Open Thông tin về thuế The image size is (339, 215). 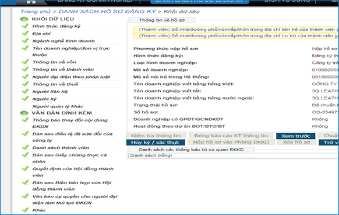(55, 84)
